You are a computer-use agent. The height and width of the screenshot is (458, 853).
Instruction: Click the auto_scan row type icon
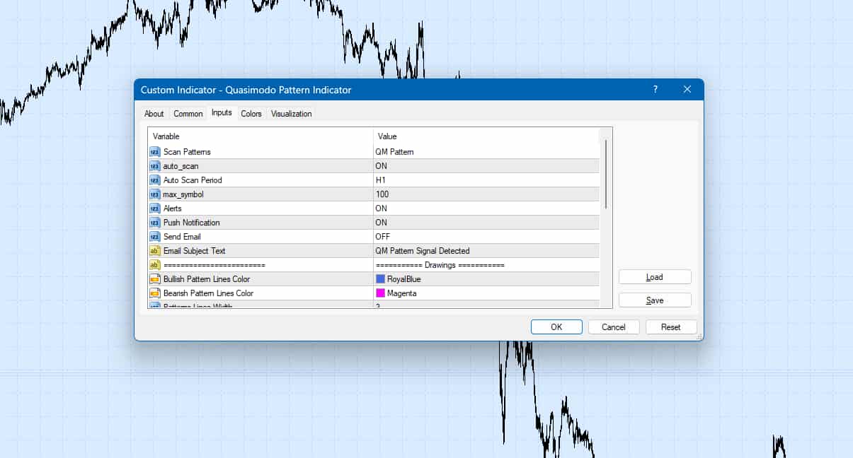click(155, 166)
